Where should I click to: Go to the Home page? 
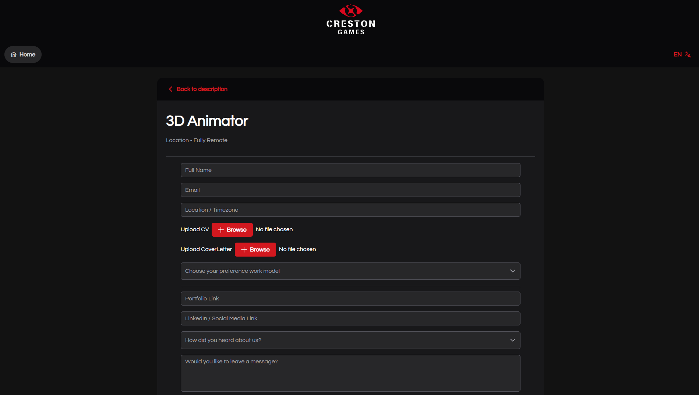[23, 54]
